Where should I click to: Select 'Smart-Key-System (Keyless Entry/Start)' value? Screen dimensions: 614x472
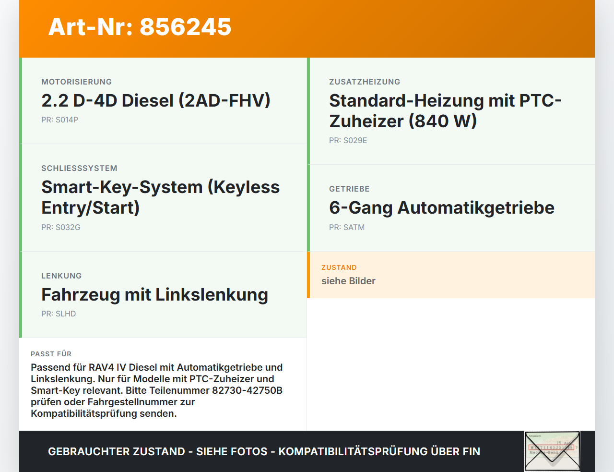(161, 197)
